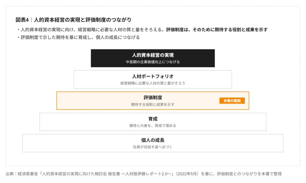This screenshot has width=306, height=183.
Task: Click text 期待する役割と成果を示す under 評価制度
Action: coord(153,104)
